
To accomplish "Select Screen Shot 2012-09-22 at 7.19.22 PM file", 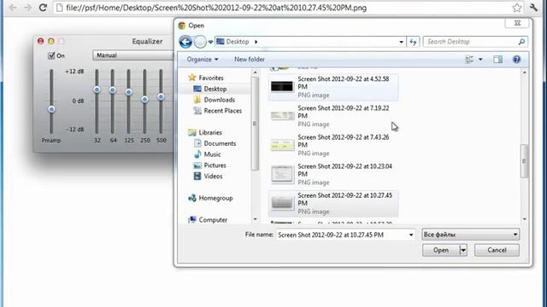I will coord(333,116).
